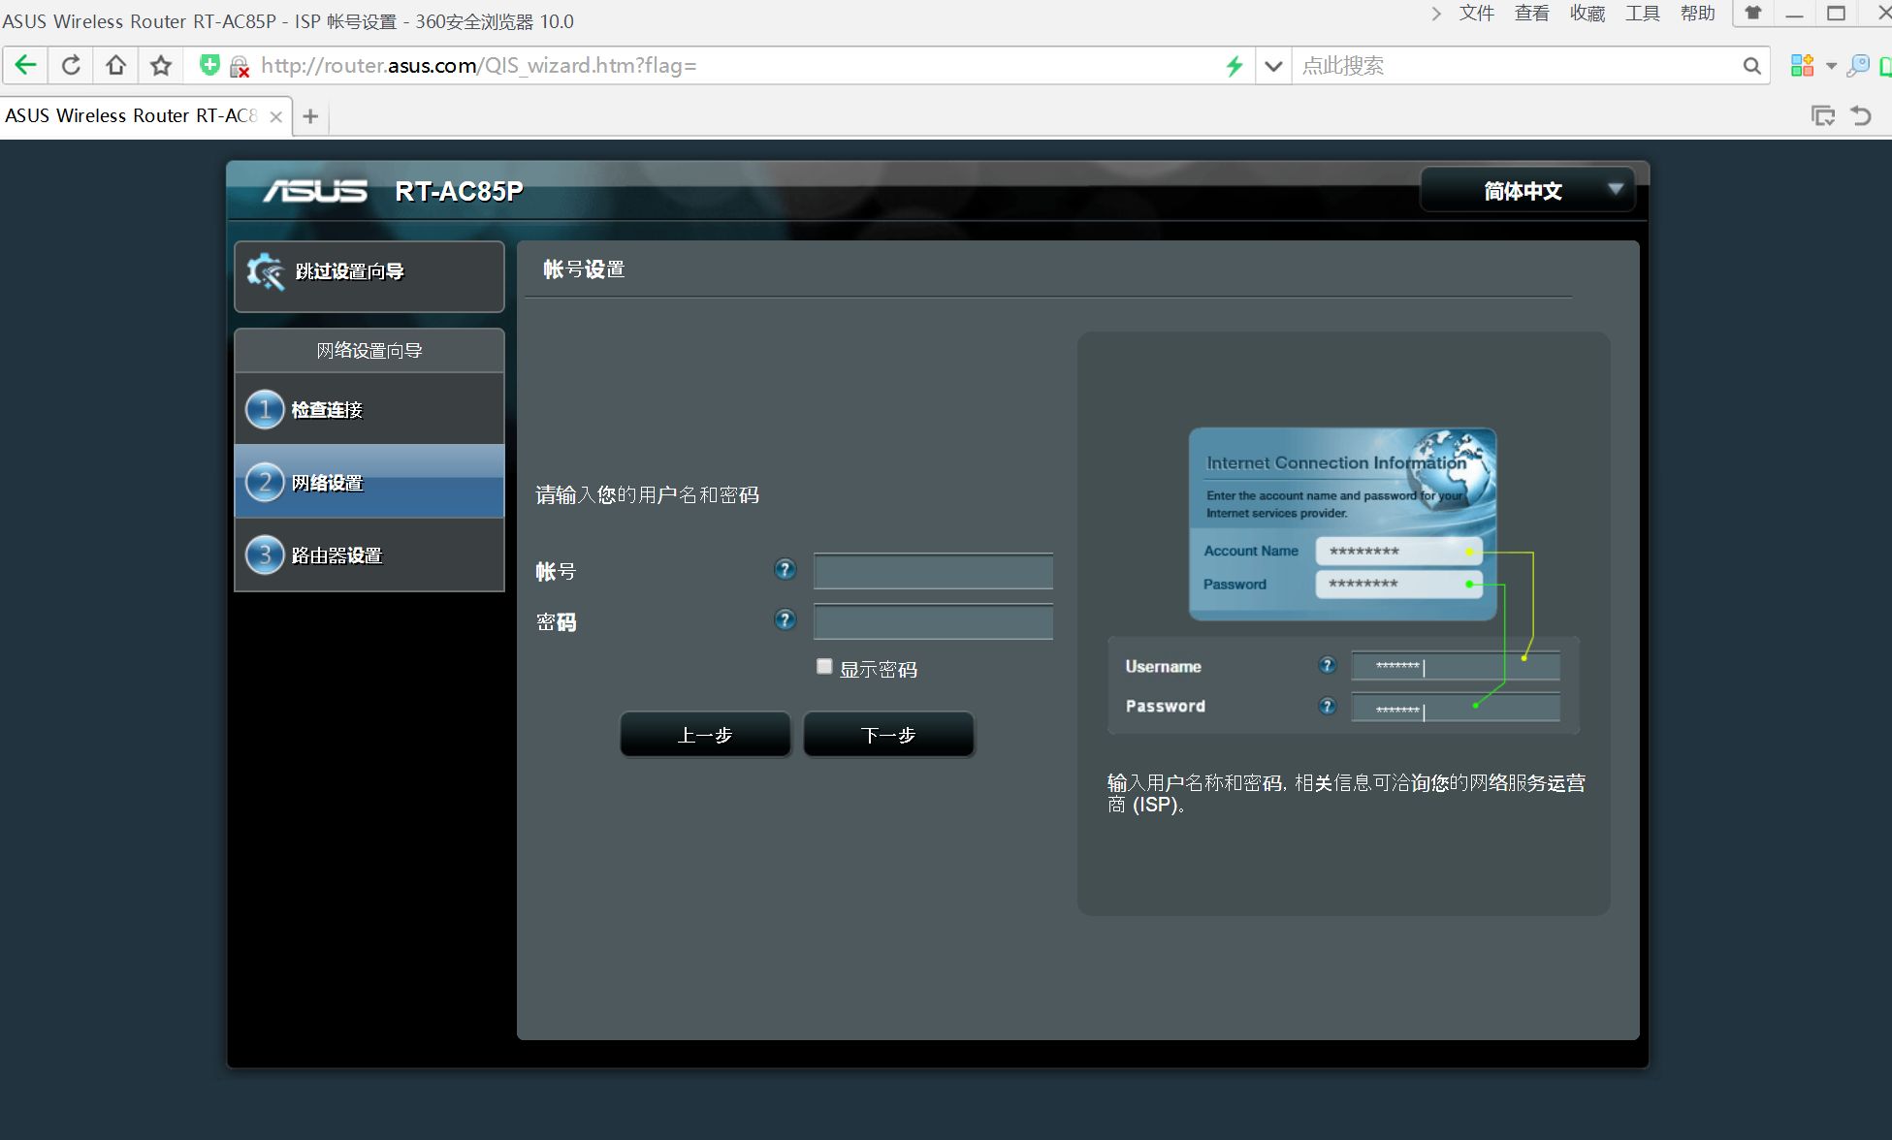This screenshot has height=1140, width=1892.
Task: Open the 文件 menu
Action: click(1477, 14)
